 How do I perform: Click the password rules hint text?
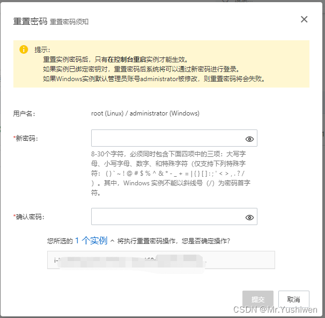tap(170, 173)
